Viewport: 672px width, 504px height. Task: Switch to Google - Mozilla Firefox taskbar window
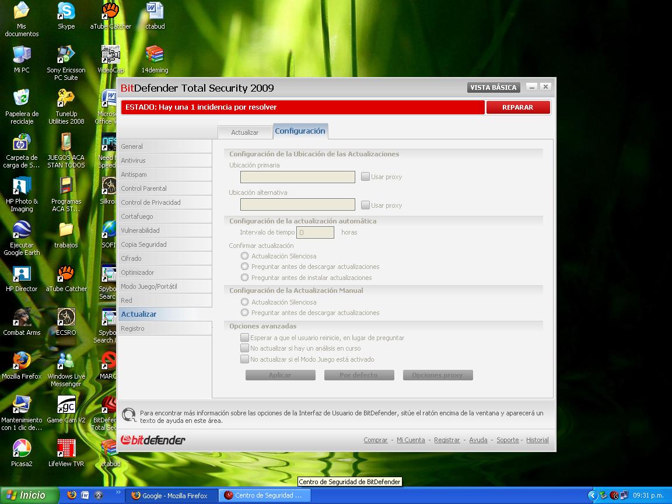point(171,495)
